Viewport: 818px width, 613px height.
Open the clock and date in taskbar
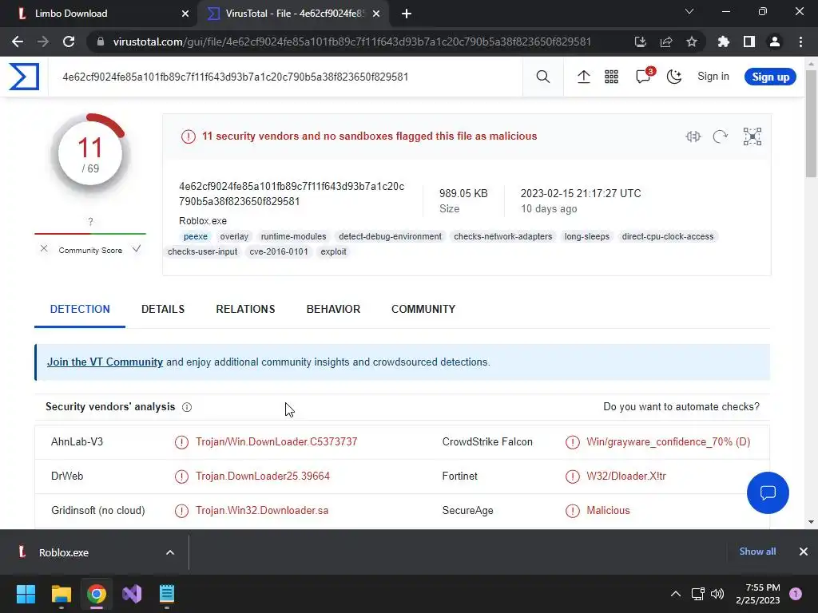[x=758, y=594]
